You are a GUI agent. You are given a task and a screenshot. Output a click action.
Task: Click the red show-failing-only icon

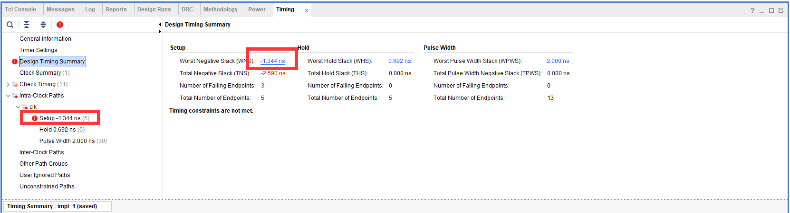[x=60, y=25]
